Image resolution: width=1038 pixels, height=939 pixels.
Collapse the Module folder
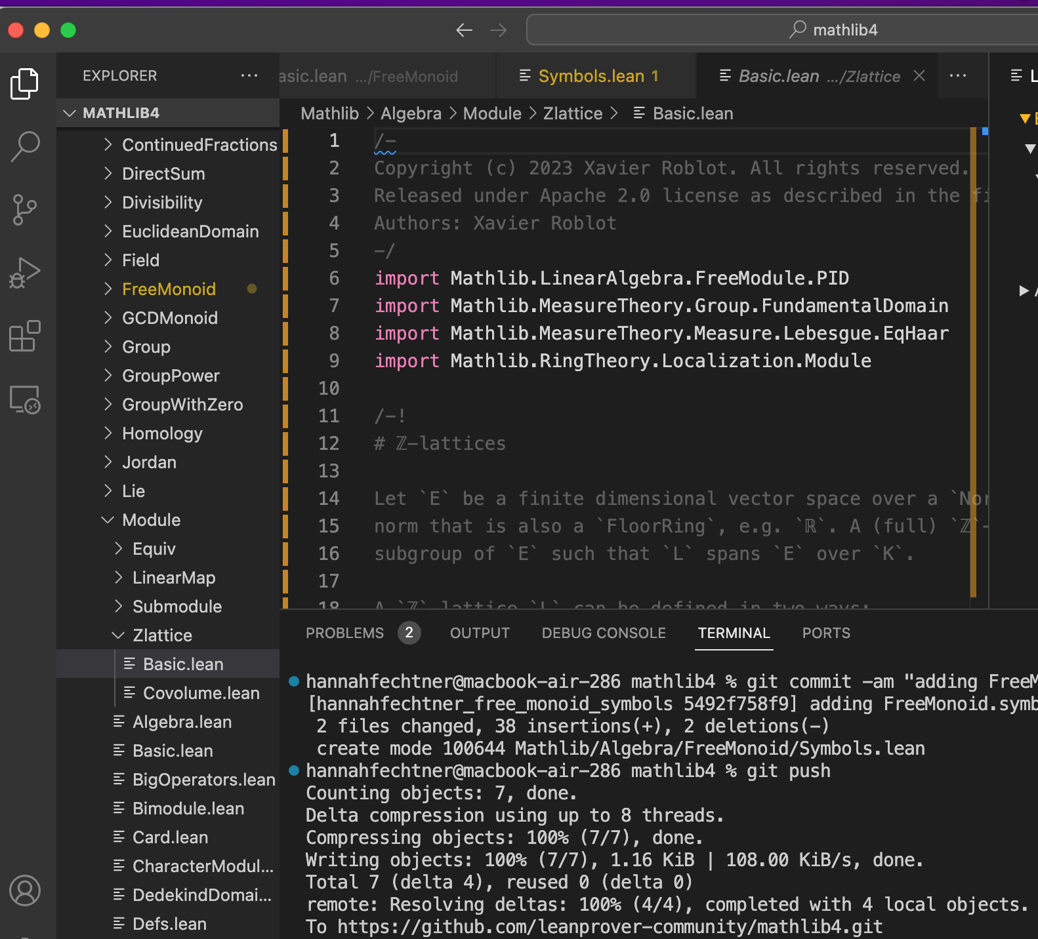tap(168, 520)
